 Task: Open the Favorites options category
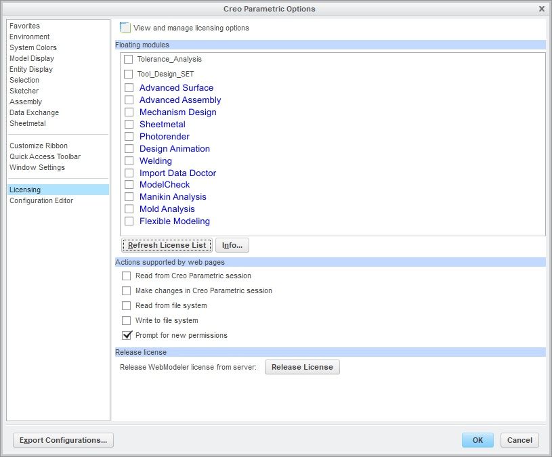pos(24,26)
